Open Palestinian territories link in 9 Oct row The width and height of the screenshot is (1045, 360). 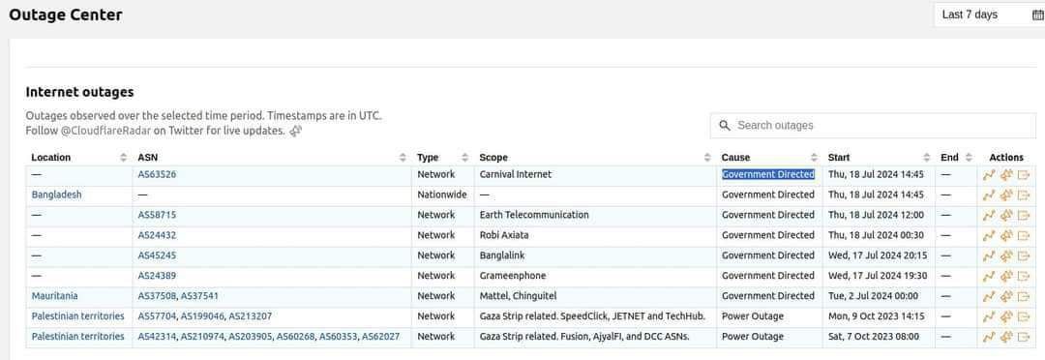click(78, 316)
